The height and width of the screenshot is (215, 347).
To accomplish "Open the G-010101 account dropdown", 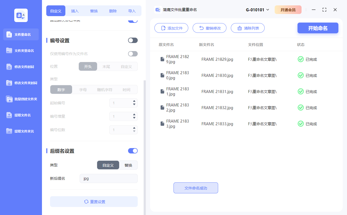I will (x=257, y=9).
